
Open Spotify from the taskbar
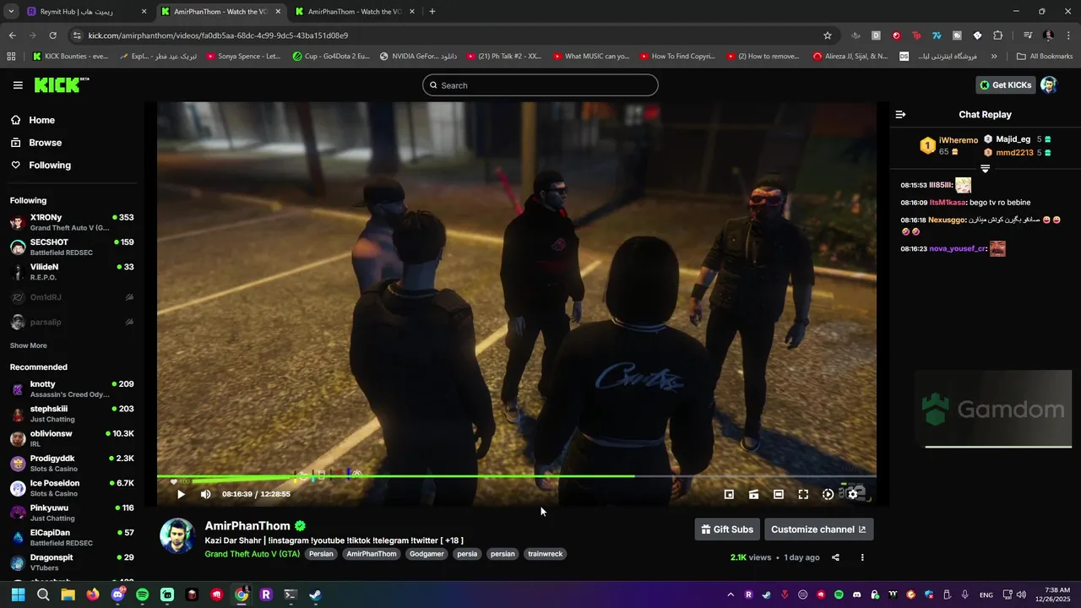pos(143,594)
